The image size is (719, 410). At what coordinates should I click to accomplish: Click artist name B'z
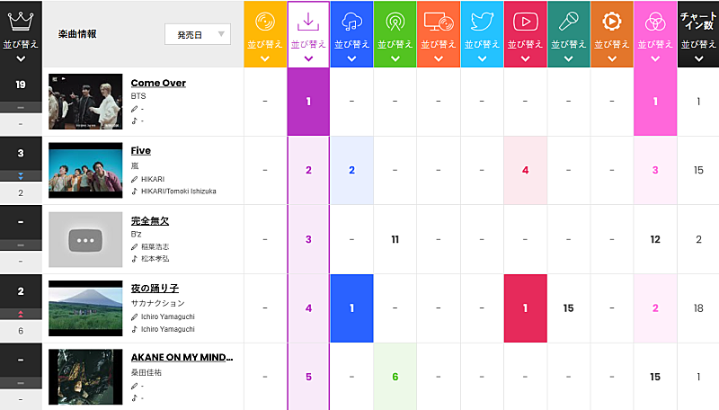[x=137, y=235]
